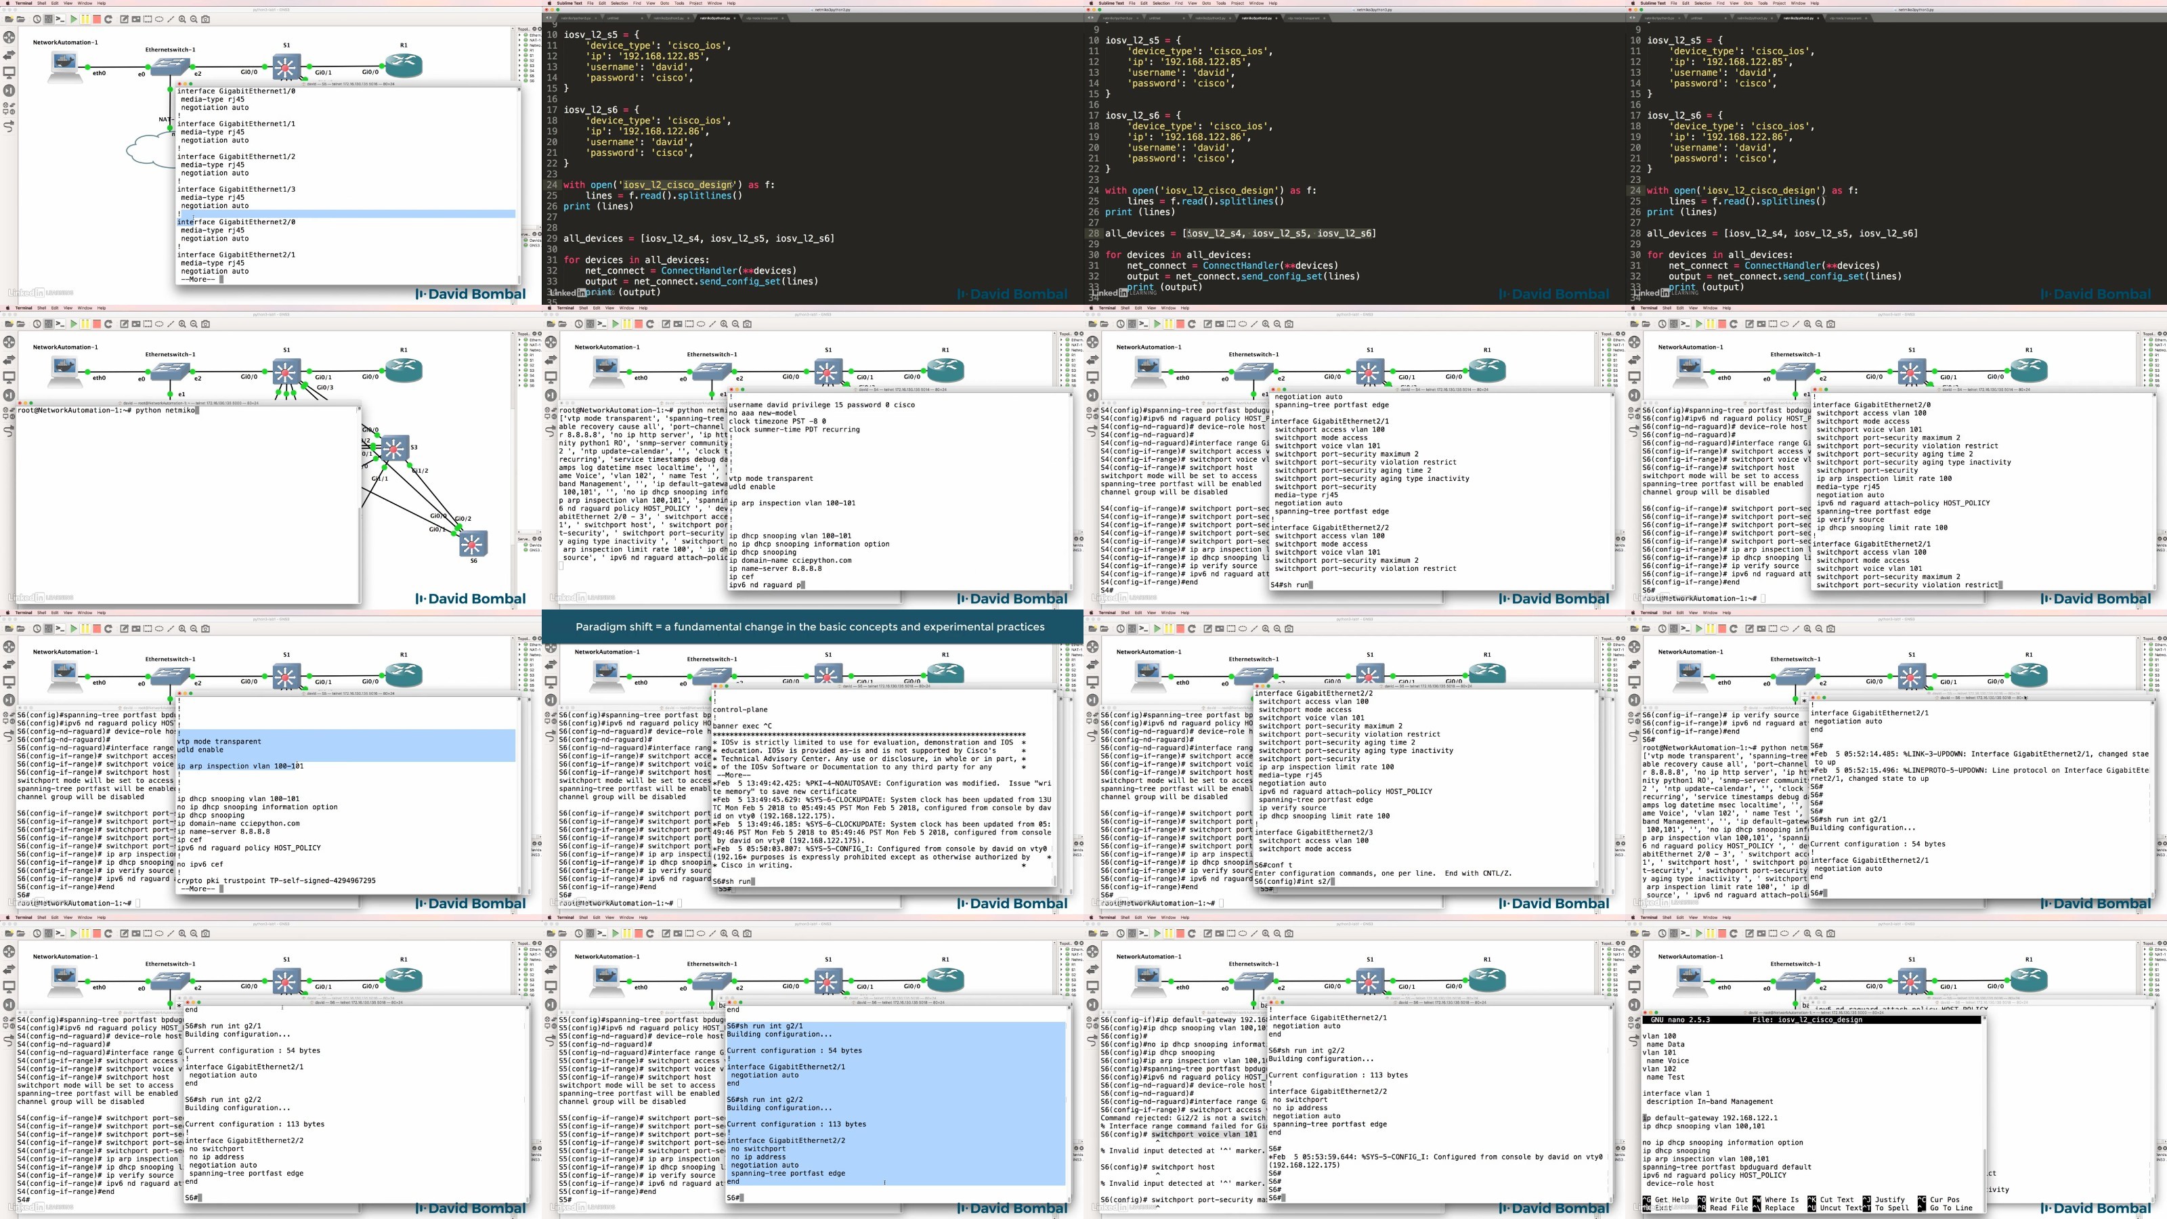Click Apple menu in NAT cloud frame

click(7, 3)
